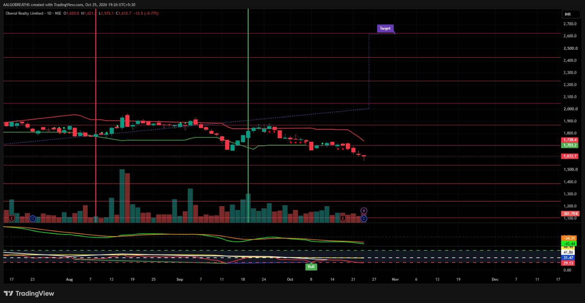Click the purple lightning event icon
585x303 pixels.
pyautogui.click(x=364, y=211)
